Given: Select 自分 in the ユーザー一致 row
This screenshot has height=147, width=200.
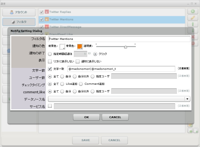Looking at the screenshot, I should (62, 76).
